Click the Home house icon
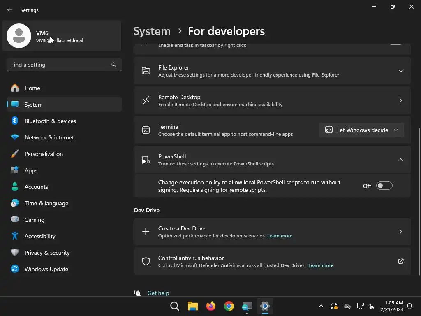The height and width of the screenshot is (316, 421). (15, 88)
